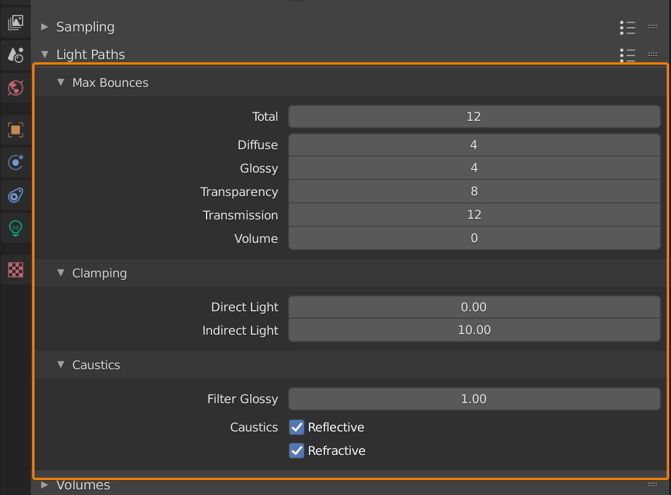Open the Light Paths presets list
This screenshot has width=671, height=495.
point(627,55)
